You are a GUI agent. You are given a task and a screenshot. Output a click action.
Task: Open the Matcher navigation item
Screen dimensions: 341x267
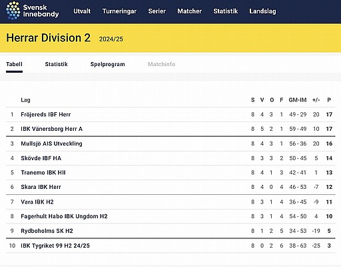[x=190, y=11]
